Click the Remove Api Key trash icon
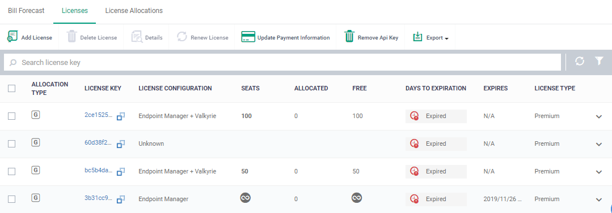The image size is (612, 213). pyautogui.click(x=349, y=37)
